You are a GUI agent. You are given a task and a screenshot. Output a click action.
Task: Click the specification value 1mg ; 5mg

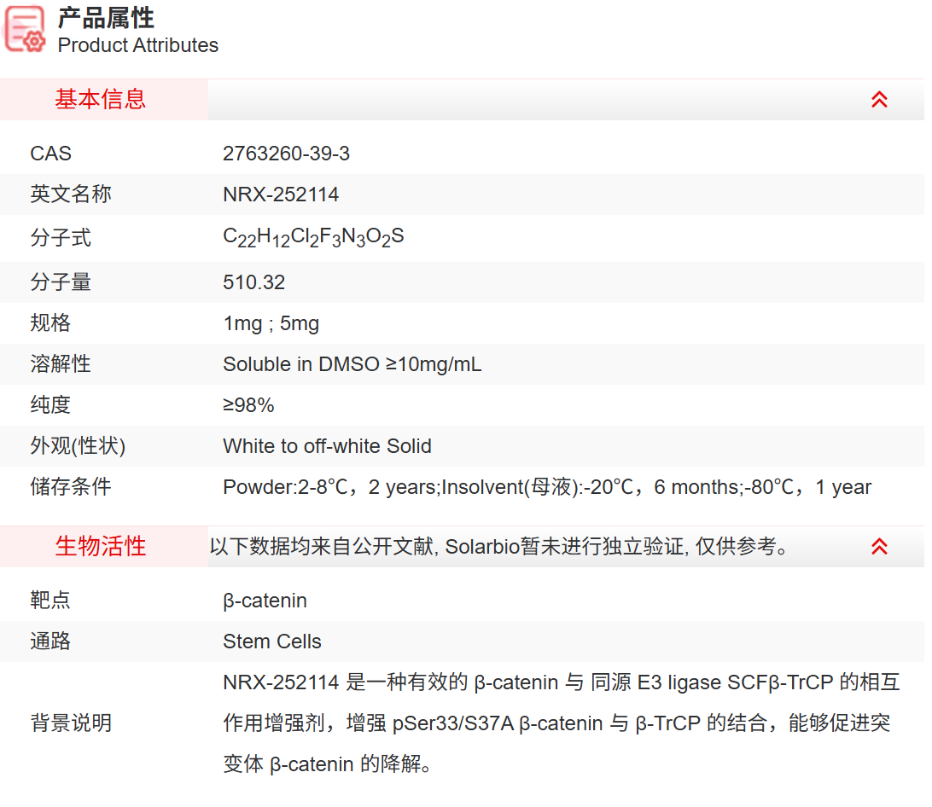[x=271, y=323]
